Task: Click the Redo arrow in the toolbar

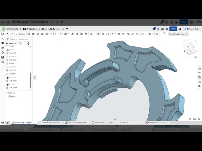Action: [12, 34]
